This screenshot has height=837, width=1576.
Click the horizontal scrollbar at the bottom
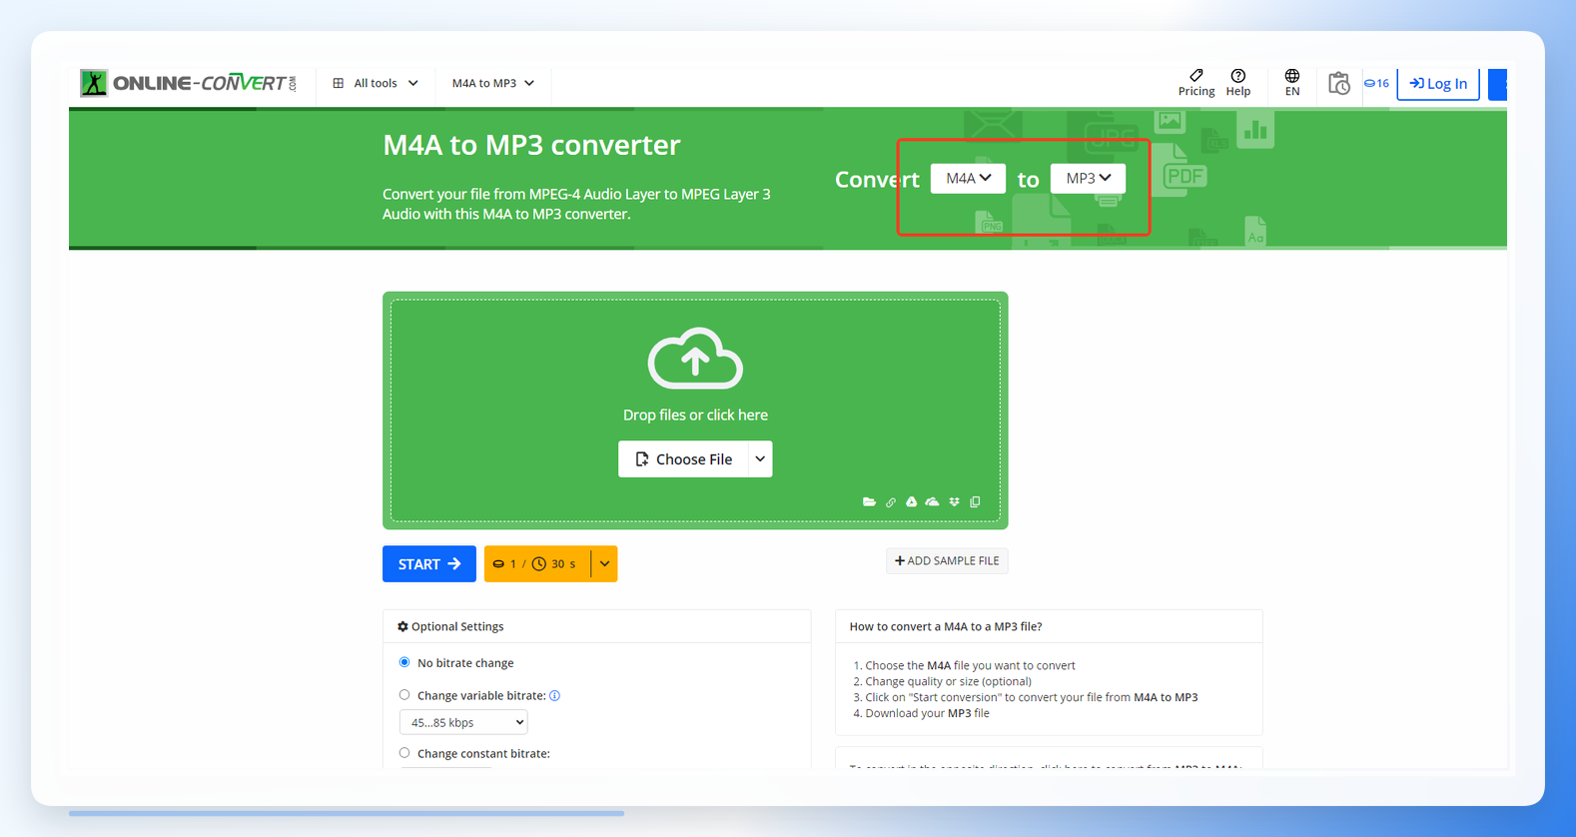[x=347, y=813]
